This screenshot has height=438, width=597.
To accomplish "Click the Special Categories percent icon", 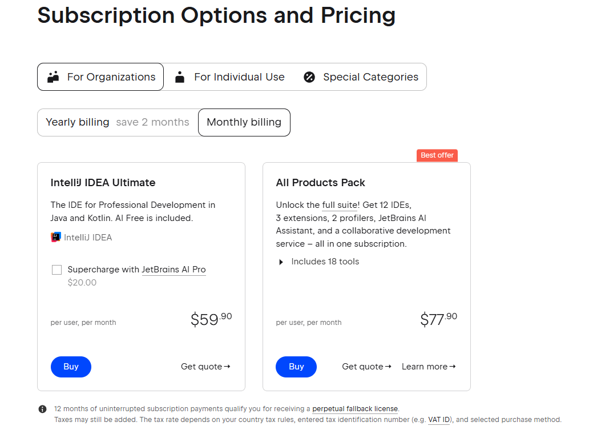I will pyautogui.click(x=309, y=77).
